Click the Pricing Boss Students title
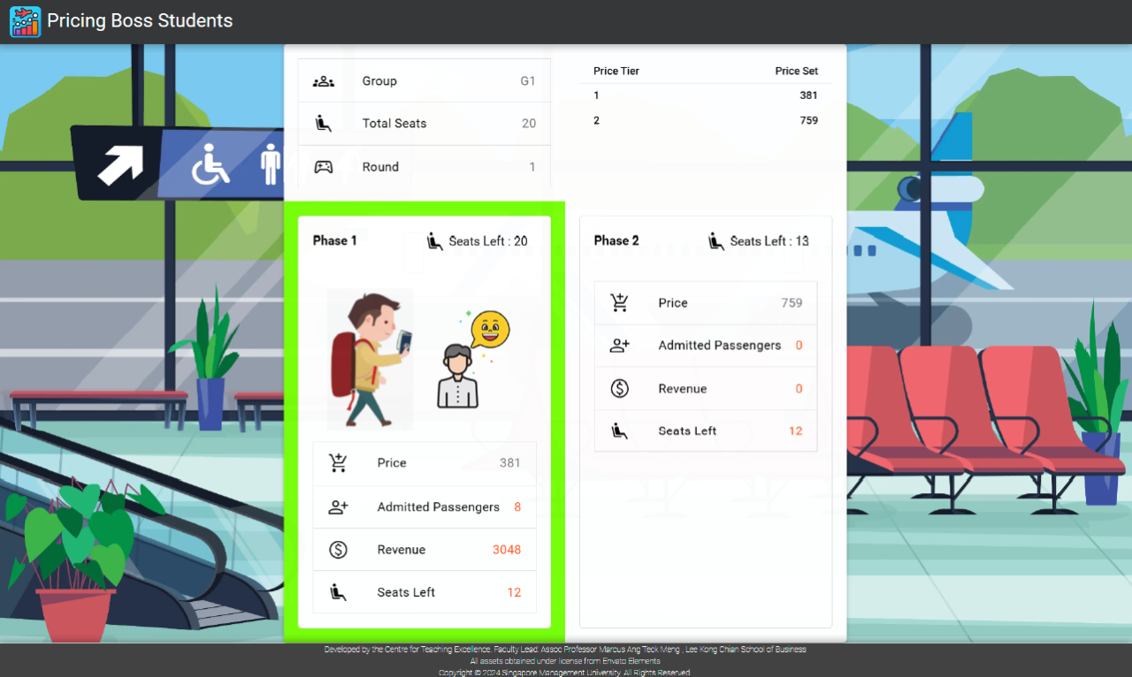This screenshot has height=677, width=1132. point(140,21)
